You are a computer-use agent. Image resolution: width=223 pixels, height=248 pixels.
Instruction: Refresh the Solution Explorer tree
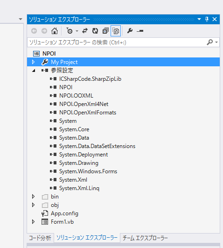[95, 31]
